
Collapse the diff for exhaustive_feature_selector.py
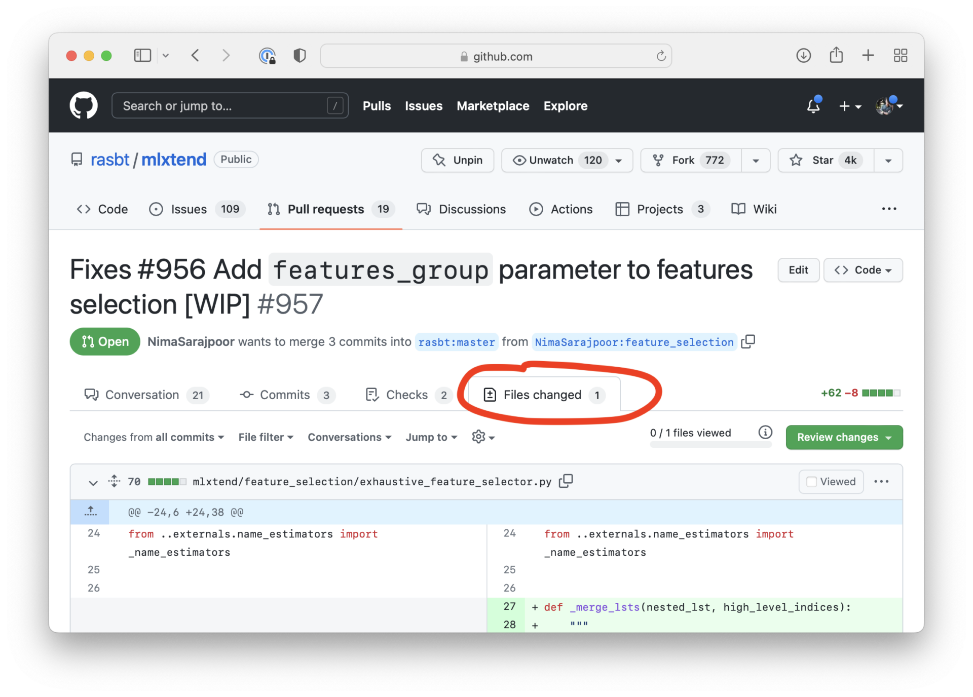[93, 482]
